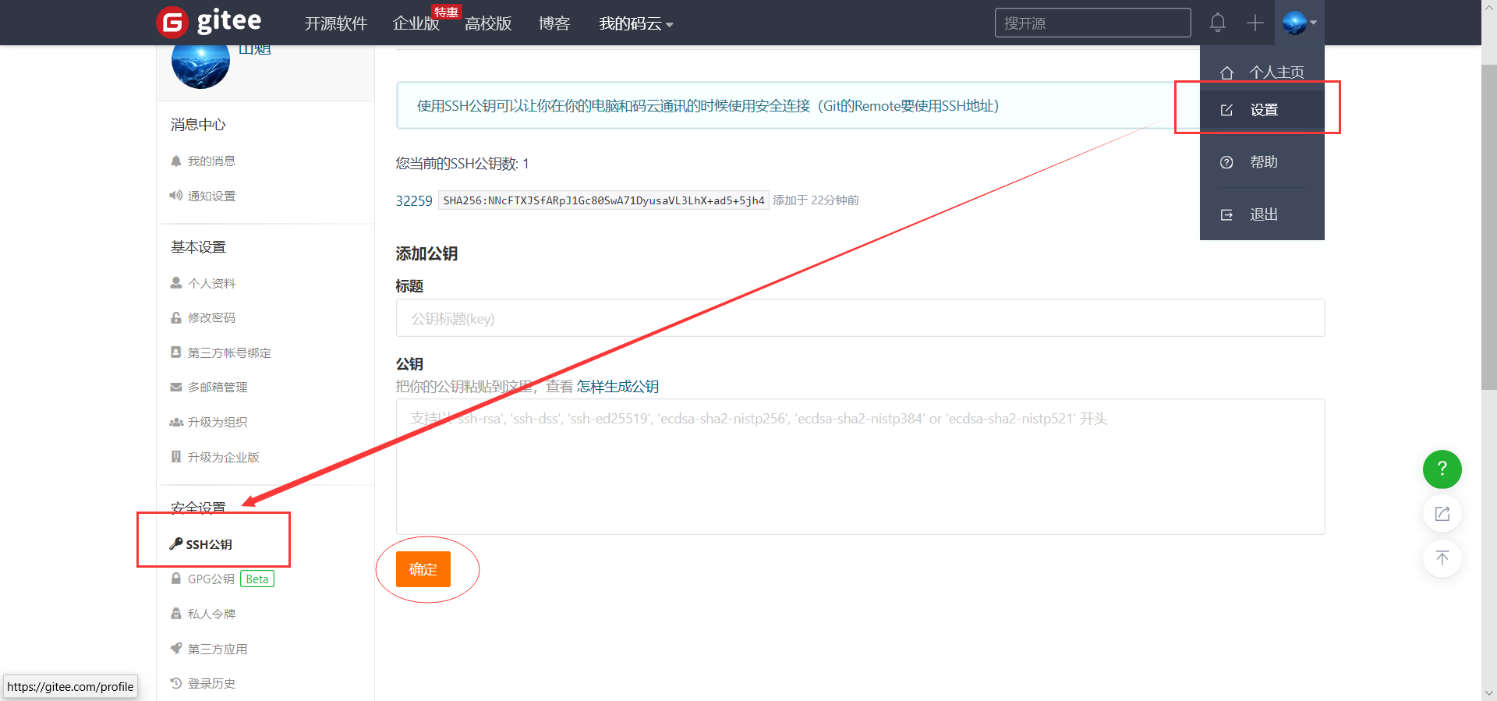Select SSH公钥 in sidebar
Viewport: 1497px width, 701px height.
pos(201,544)
